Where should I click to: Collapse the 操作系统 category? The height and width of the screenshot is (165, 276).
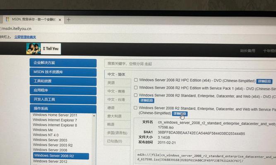coord(63,108)
